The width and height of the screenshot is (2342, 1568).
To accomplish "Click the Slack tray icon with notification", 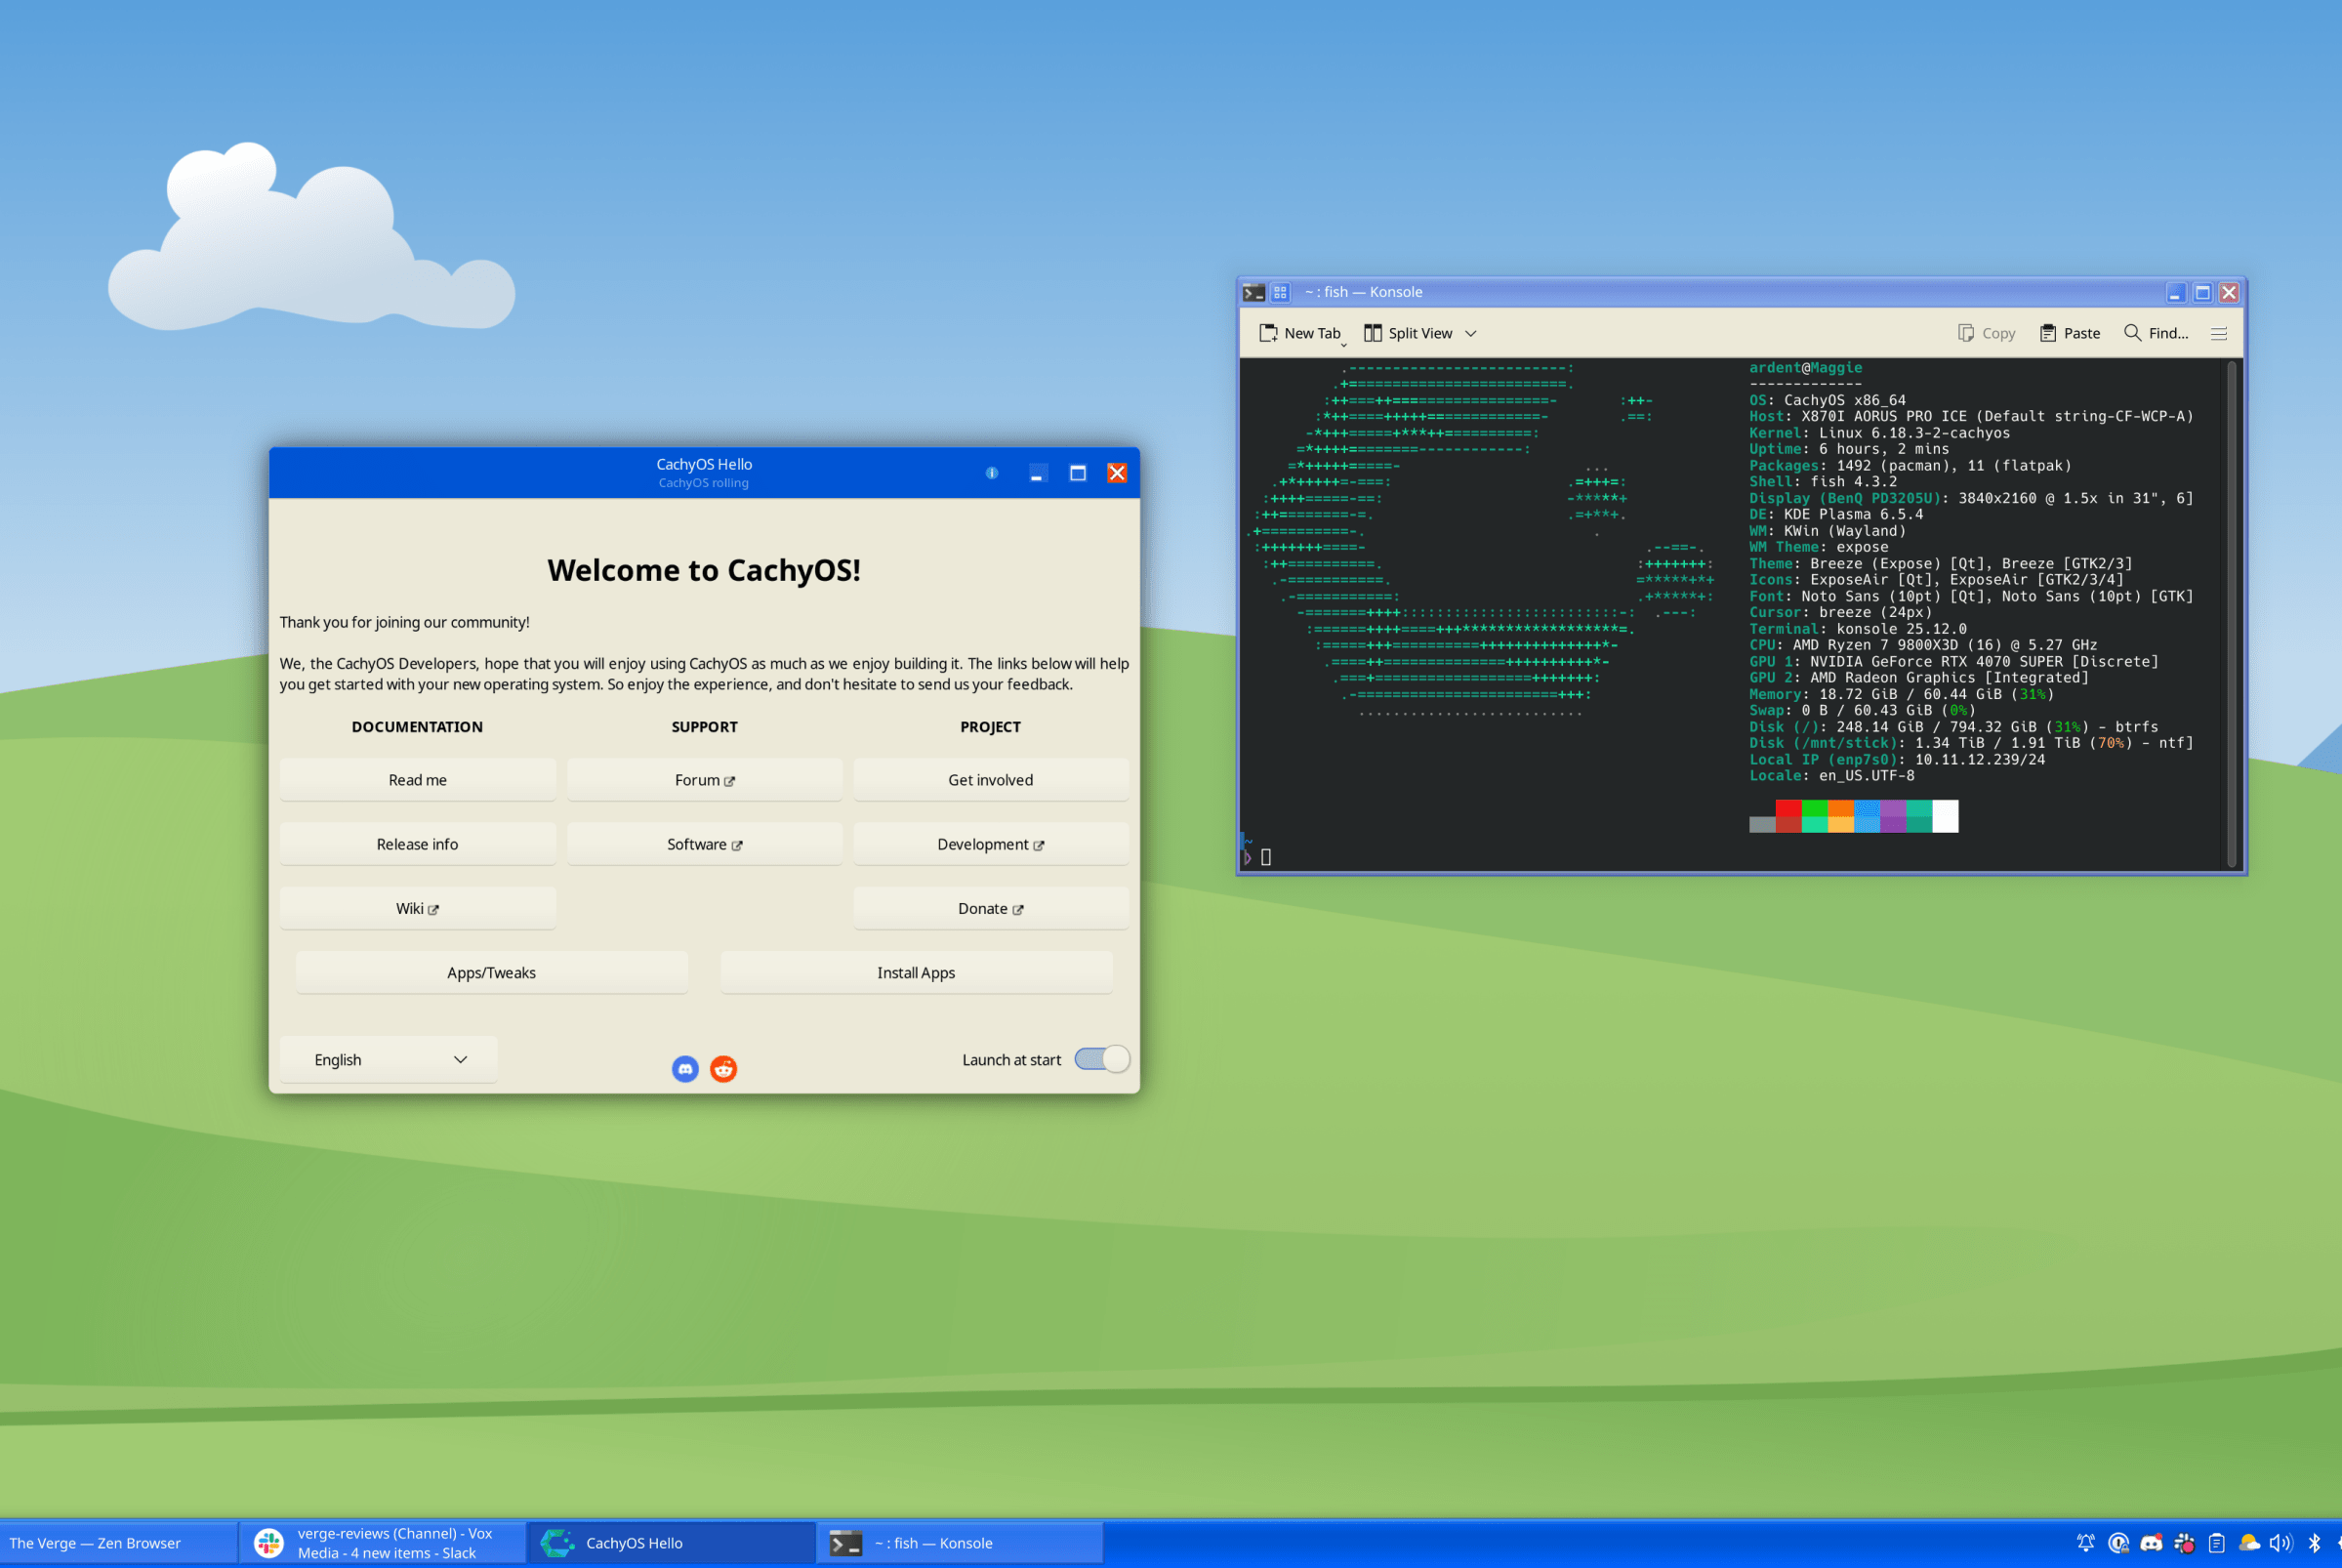I will tap(2183, 1542).
